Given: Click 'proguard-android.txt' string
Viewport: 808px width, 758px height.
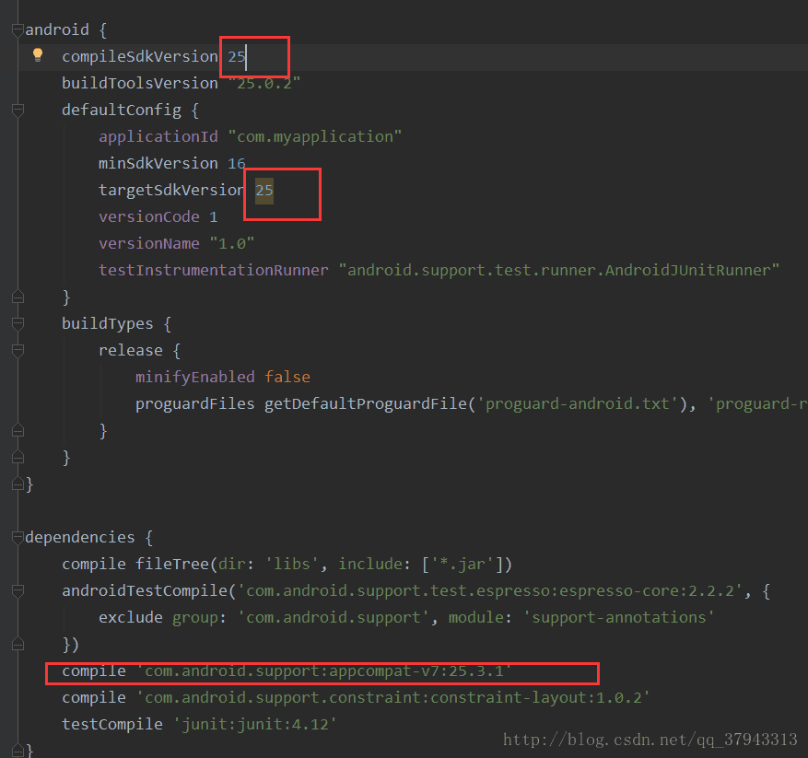Looking at the screenshot, I should pyautogui.click(x=577, y=404).
